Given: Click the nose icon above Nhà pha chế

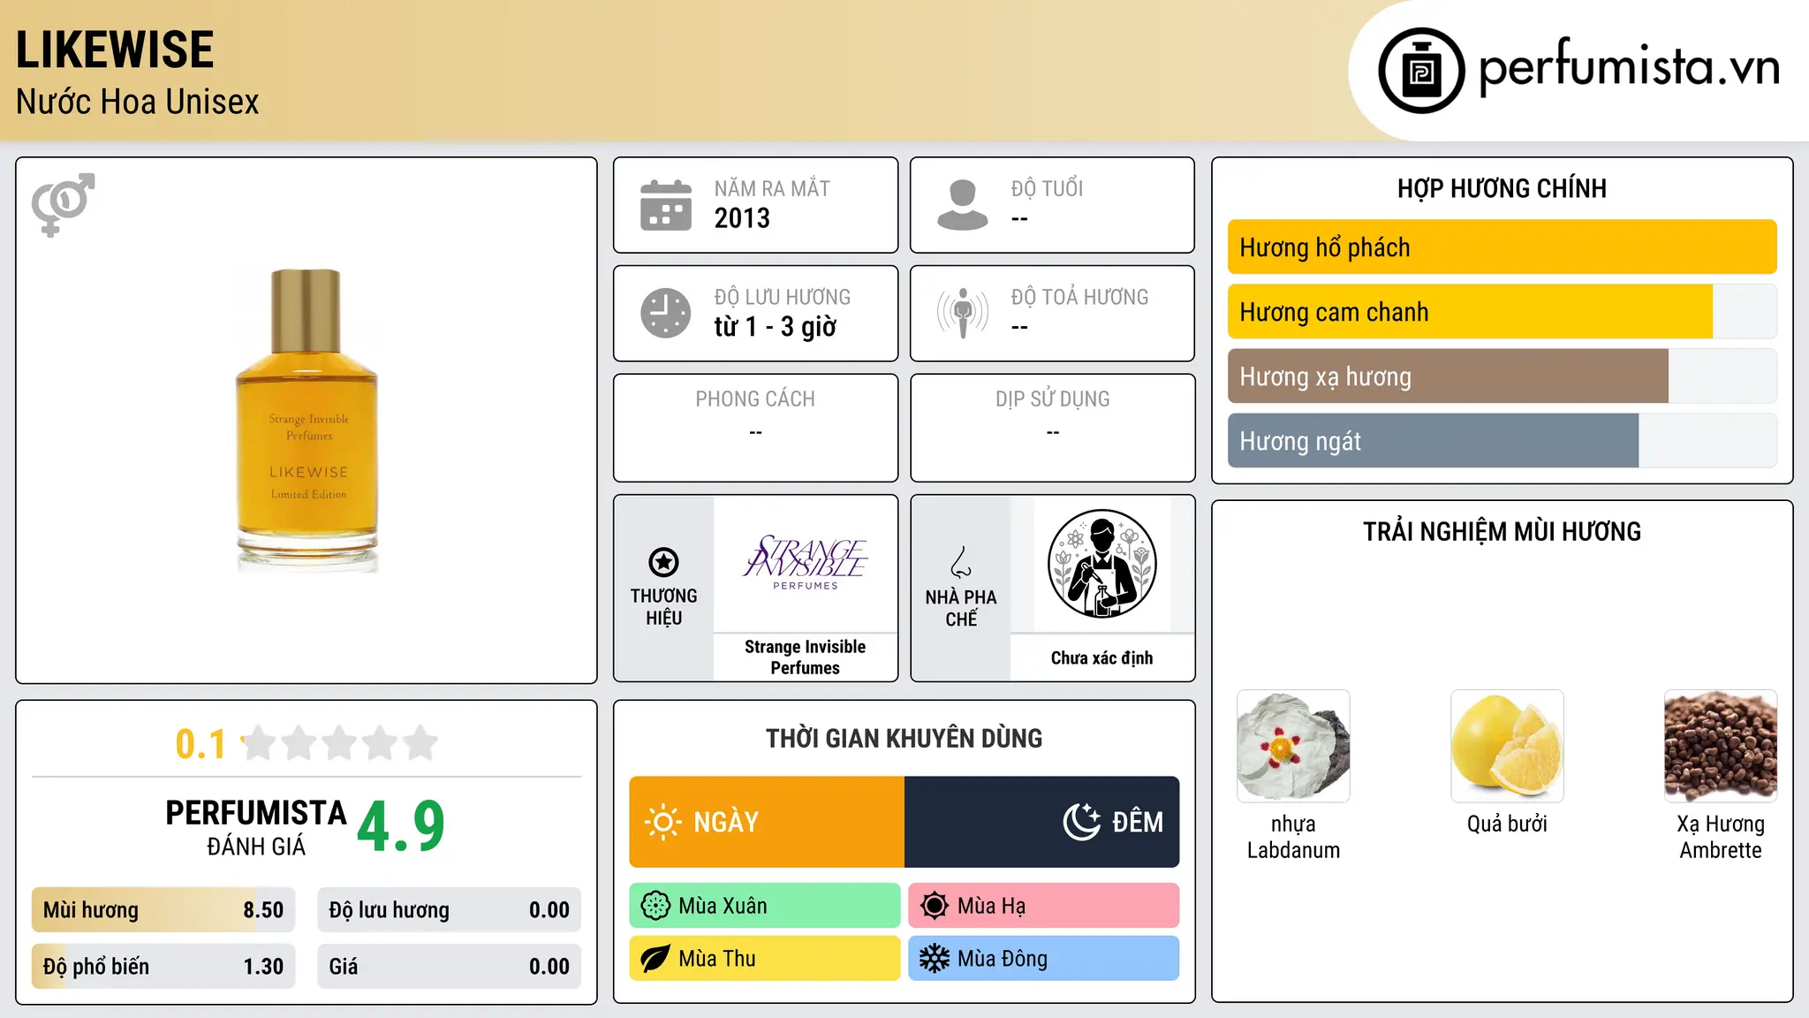Looking at the screenshot, I should click(x=961, y=562).
